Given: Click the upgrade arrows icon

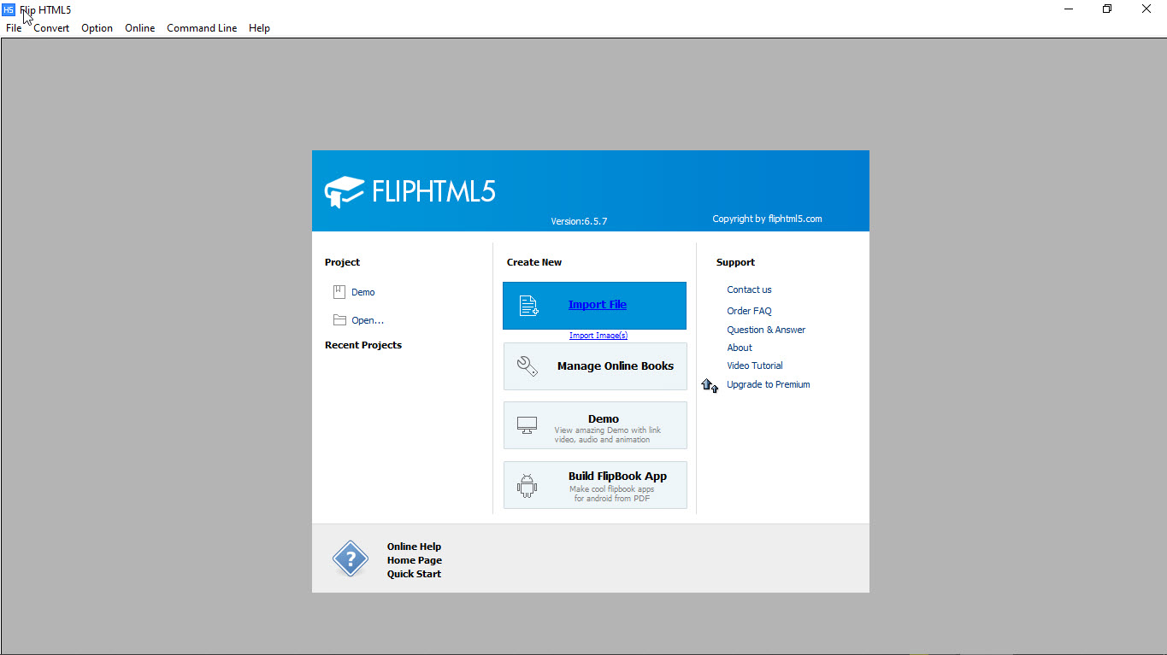Looking at the screenshot, I should pyautogui.click(x=710, y=386).
